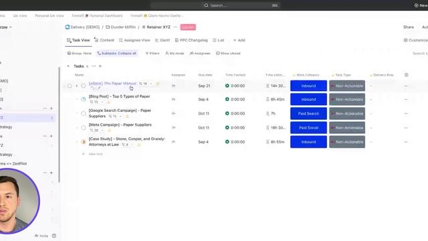The height and width of the screenshot is (241, 428).
Task: Click the + Add view button
Action: click(x=239, y=40)
